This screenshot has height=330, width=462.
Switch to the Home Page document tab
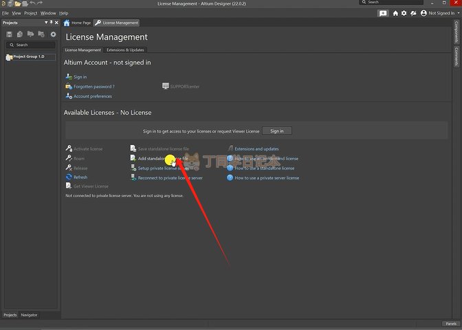pyautogui.click(x=78, y=23)
